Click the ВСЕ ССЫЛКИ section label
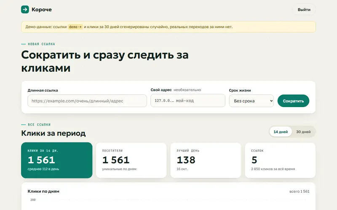The width and height of the screenshot is (337, 210). (39, 124)
